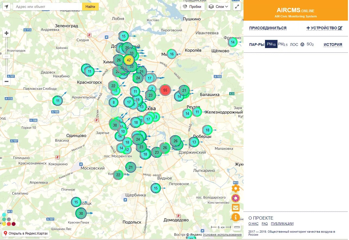The height and width of the screenshot is (240, 349).
Task: Select the radiation parameter icon
Action: [302, 44]
